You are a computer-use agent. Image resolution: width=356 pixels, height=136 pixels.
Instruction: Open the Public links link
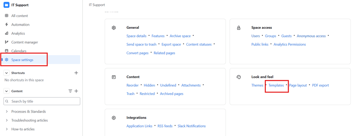[260, 44]
